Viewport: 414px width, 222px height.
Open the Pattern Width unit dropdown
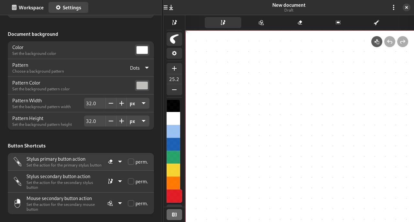click(x=138, y=103)
